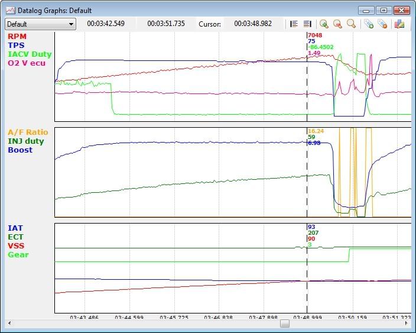Select the Gear legend label
This screenshot has height=333, width=416.
pos(18,255)
